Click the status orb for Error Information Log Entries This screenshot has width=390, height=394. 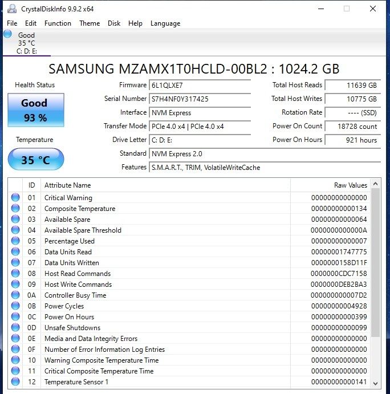click(x=15, y=349)
